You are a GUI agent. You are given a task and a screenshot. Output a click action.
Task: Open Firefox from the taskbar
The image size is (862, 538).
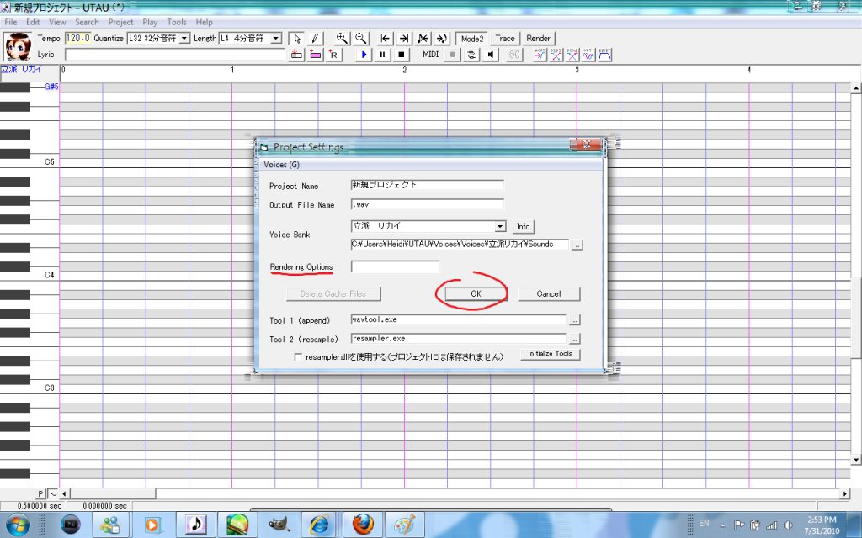pos(363,525)
